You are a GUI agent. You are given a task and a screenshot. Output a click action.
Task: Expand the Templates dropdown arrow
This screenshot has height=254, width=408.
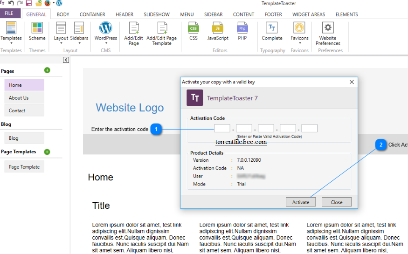11,43
